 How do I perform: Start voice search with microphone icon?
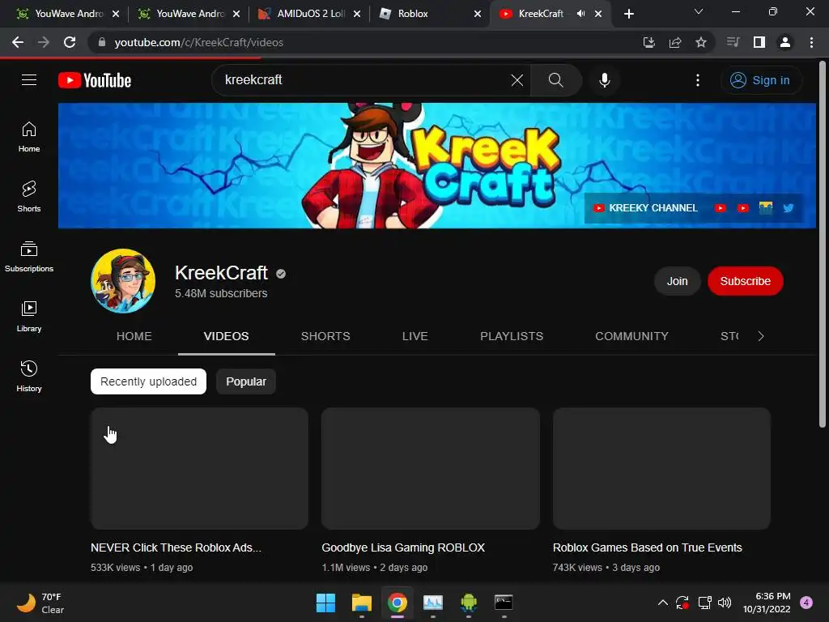pyautogui.click(x=604, y=80)
